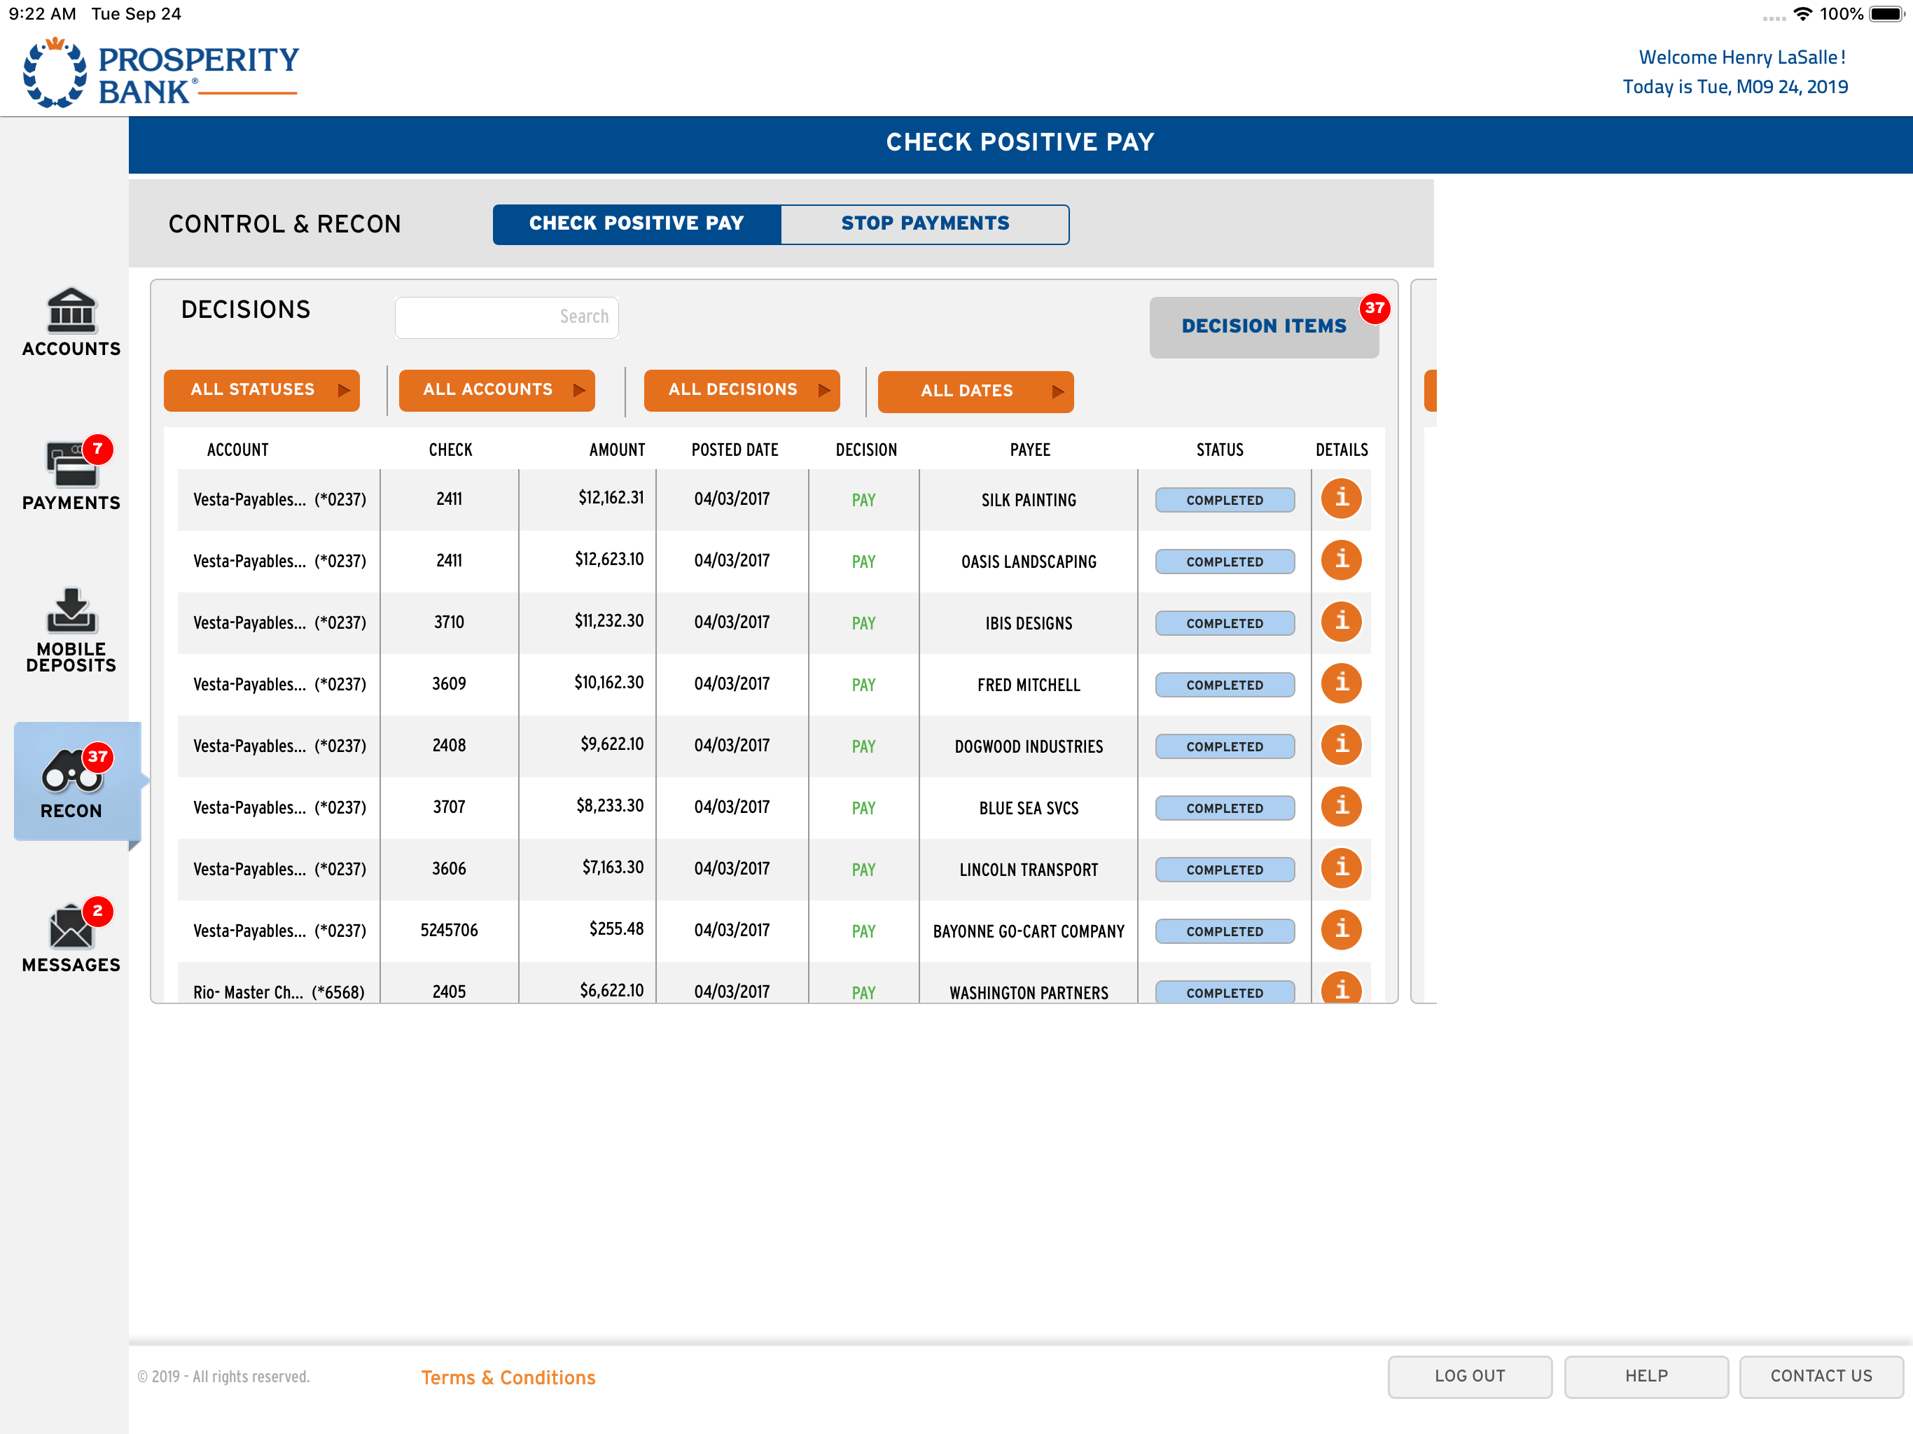Viewport: 1913px width, 1434px height.
Task: Tap the battery status icon
Action: pos(1887,14)
